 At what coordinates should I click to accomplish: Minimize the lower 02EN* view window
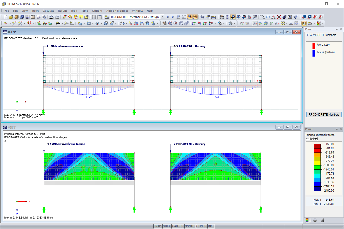(x=279, y=127)
